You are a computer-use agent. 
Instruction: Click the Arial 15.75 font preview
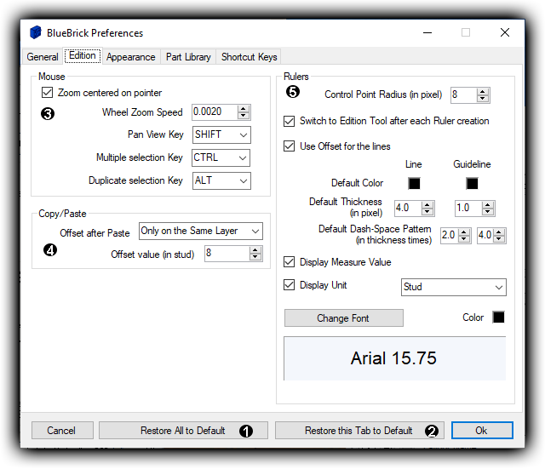pos(395,358)
